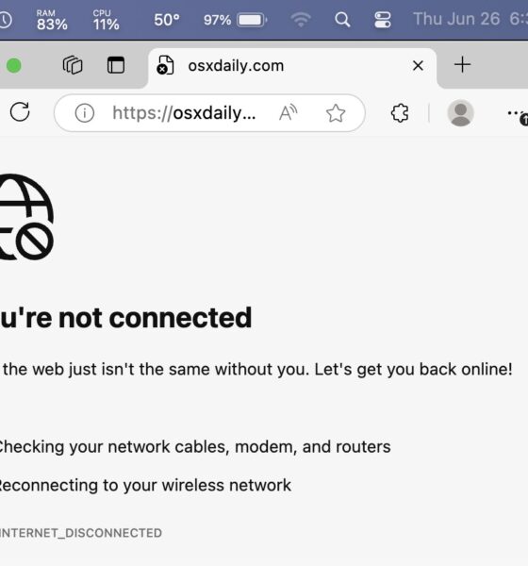Open the profile avatar icon

point(460,113)
